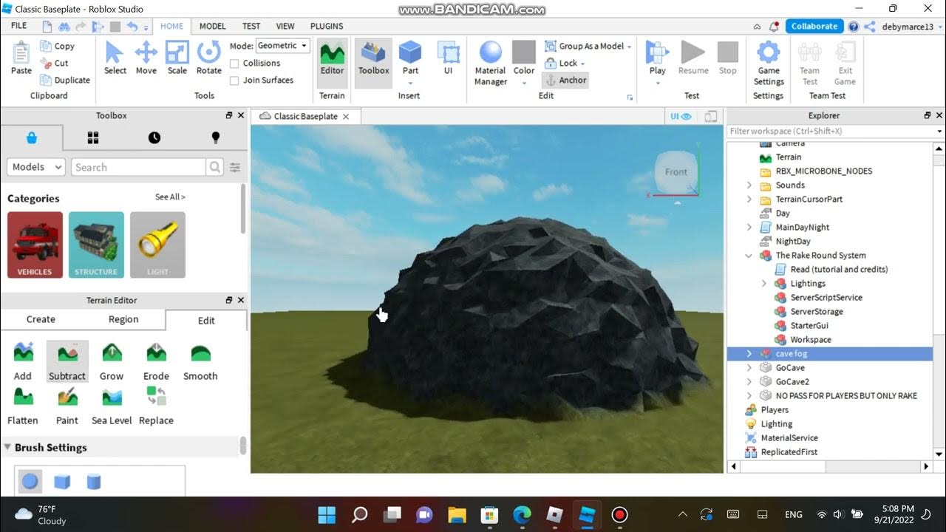Open the VEHICLES category thumbnail
The image size is (946, 532).
pyautogui.click(x=35, y=245)
